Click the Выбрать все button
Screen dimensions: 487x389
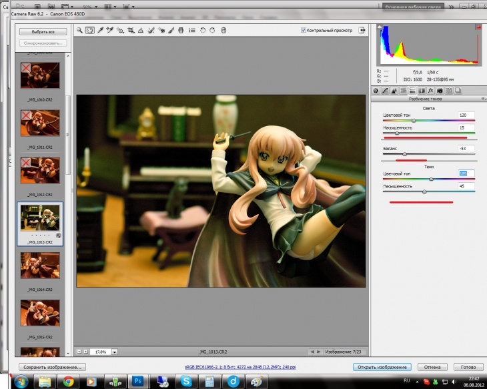pyautogui.click(x=43, y=31)
